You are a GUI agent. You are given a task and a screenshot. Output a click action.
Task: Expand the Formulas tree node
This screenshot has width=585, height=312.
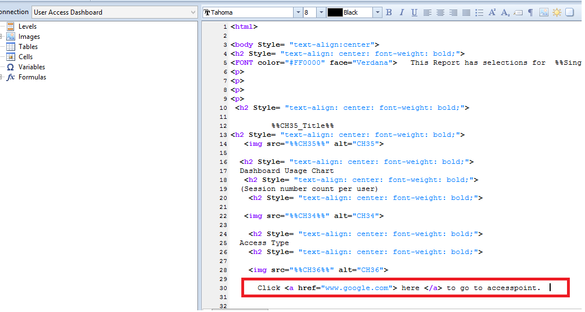click(2, 77)
